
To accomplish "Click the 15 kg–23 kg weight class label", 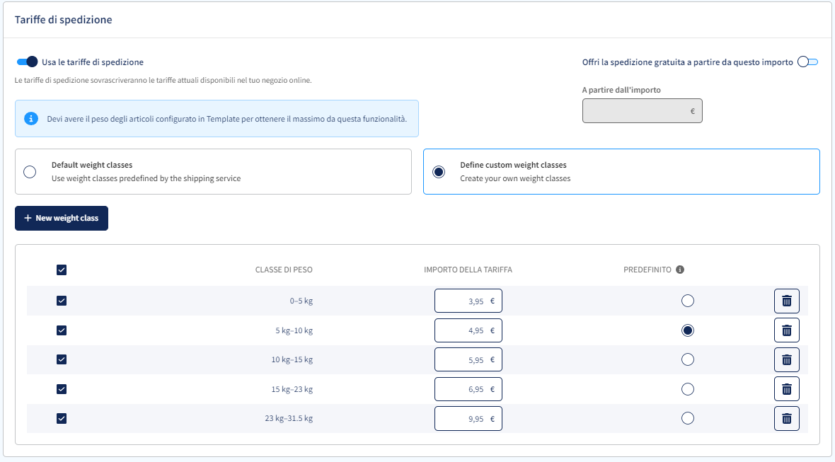I will 292,389.
